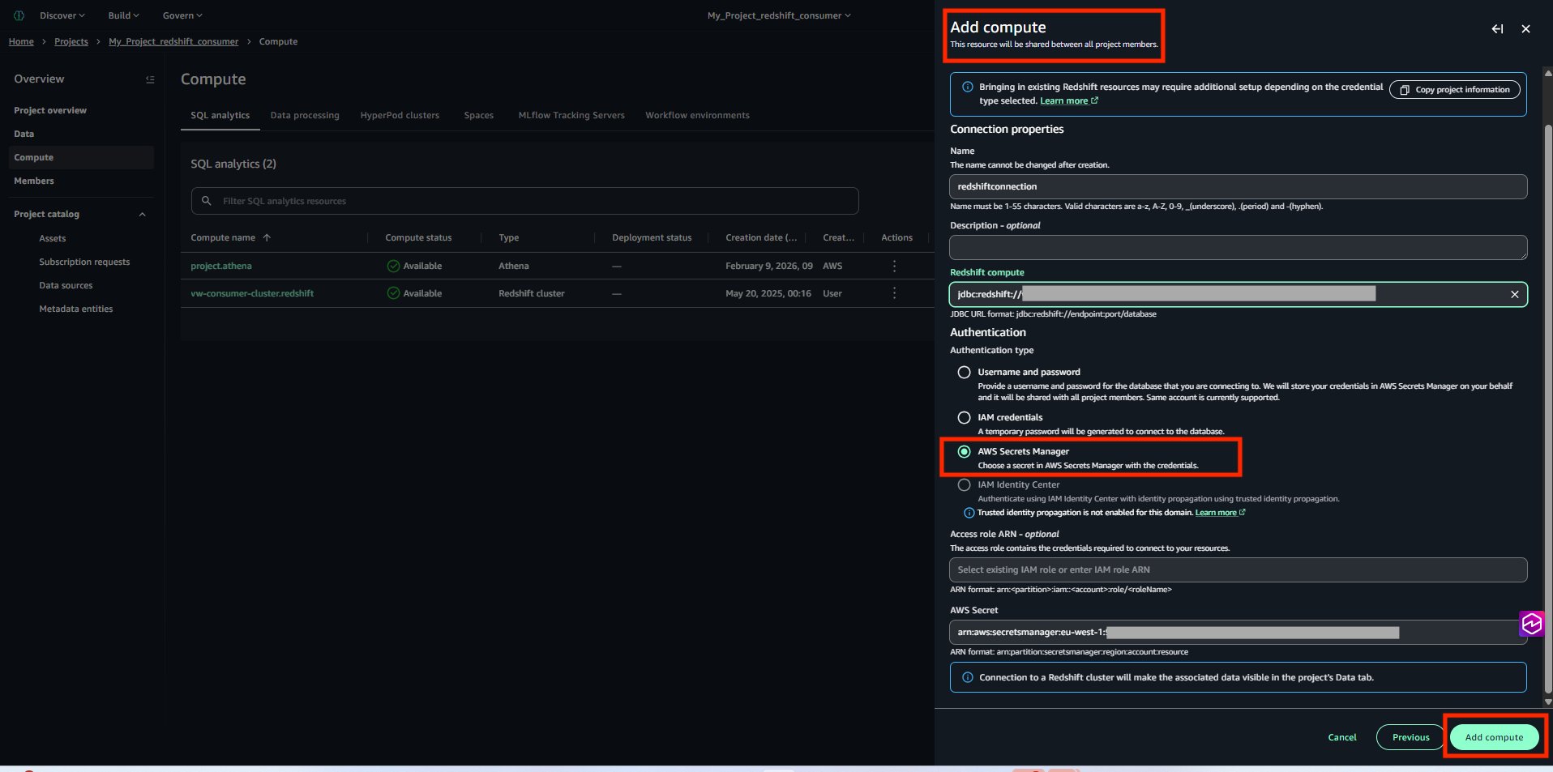Image resolution: width=1553 pixels, height=772 pixels.
Task: Click the Add compute button
Action: click(x=1494, y=737)
